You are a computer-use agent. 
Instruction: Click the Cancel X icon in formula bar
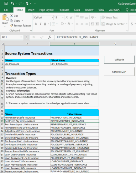click(34, 37)
